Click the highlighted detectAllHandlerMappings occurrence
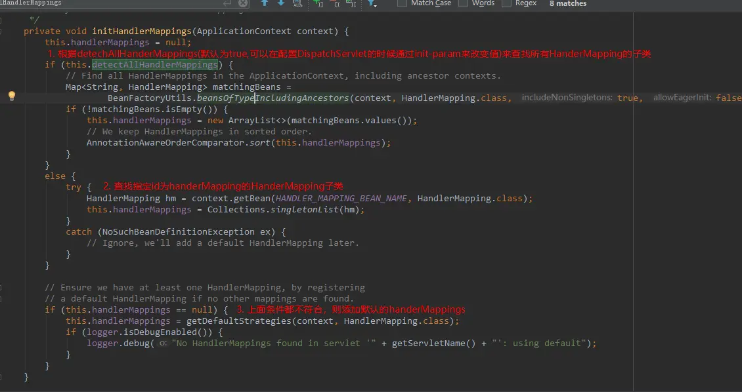The height and width of the screenshot is (392, 742). tap(155, 64)
